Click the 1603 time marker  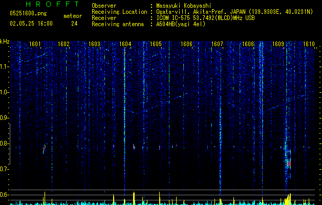[95, 44]
